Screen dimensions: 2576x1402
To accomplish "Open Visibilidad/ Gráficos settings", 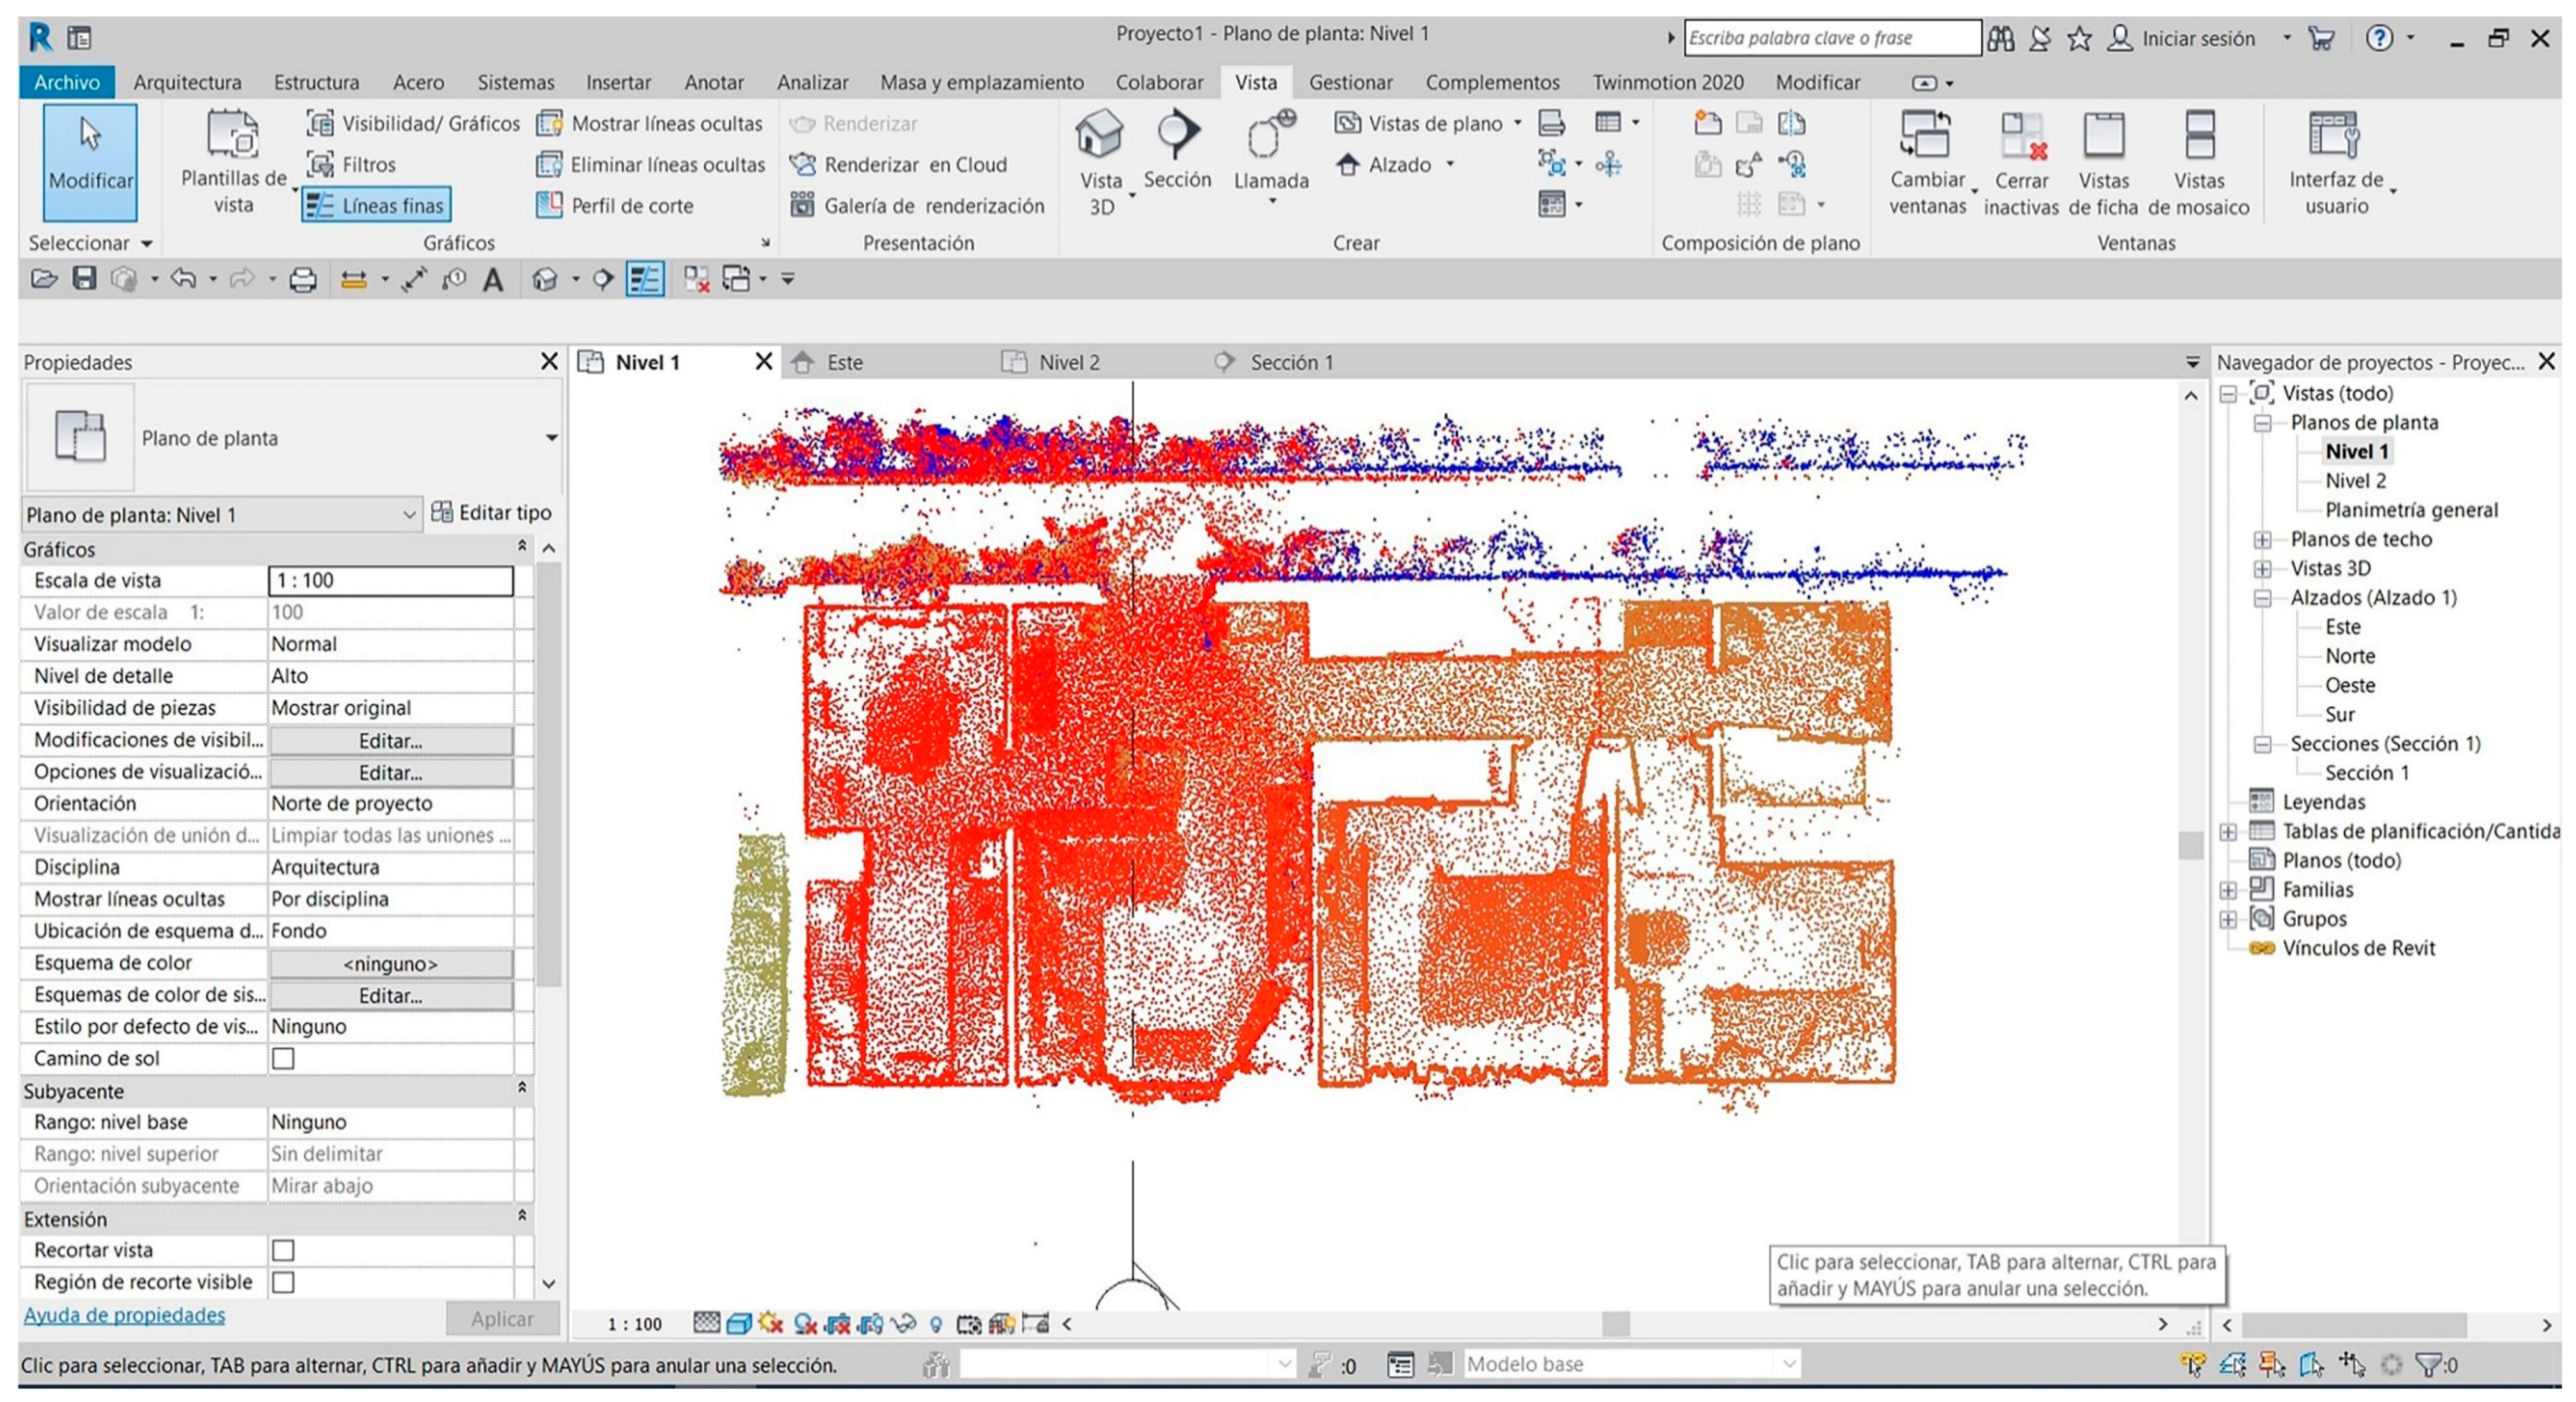I will (x=413, y=123).
